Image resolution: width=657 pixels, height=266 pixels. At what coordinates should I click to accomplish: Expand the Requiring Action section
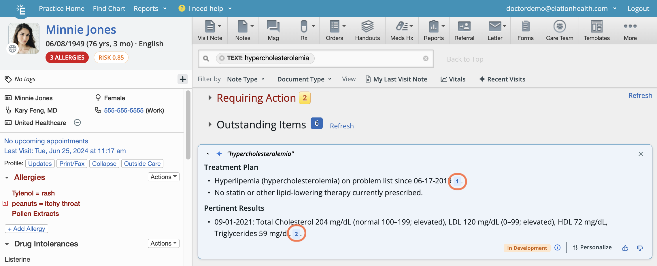210,98
